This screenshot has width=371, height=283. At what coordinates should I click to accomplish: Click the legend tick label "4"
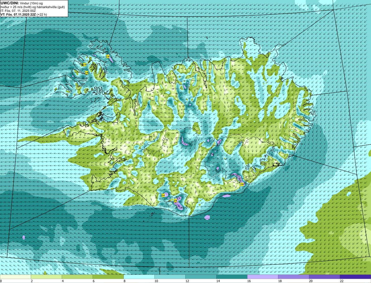(63, 281)
